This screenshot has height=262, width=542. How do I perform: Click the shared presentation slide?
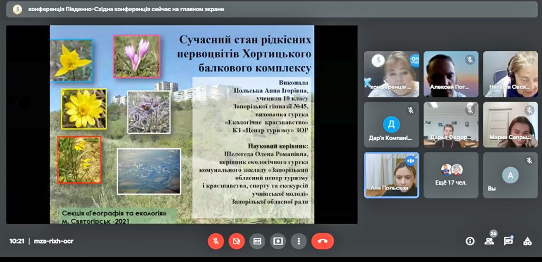(182, 124)
